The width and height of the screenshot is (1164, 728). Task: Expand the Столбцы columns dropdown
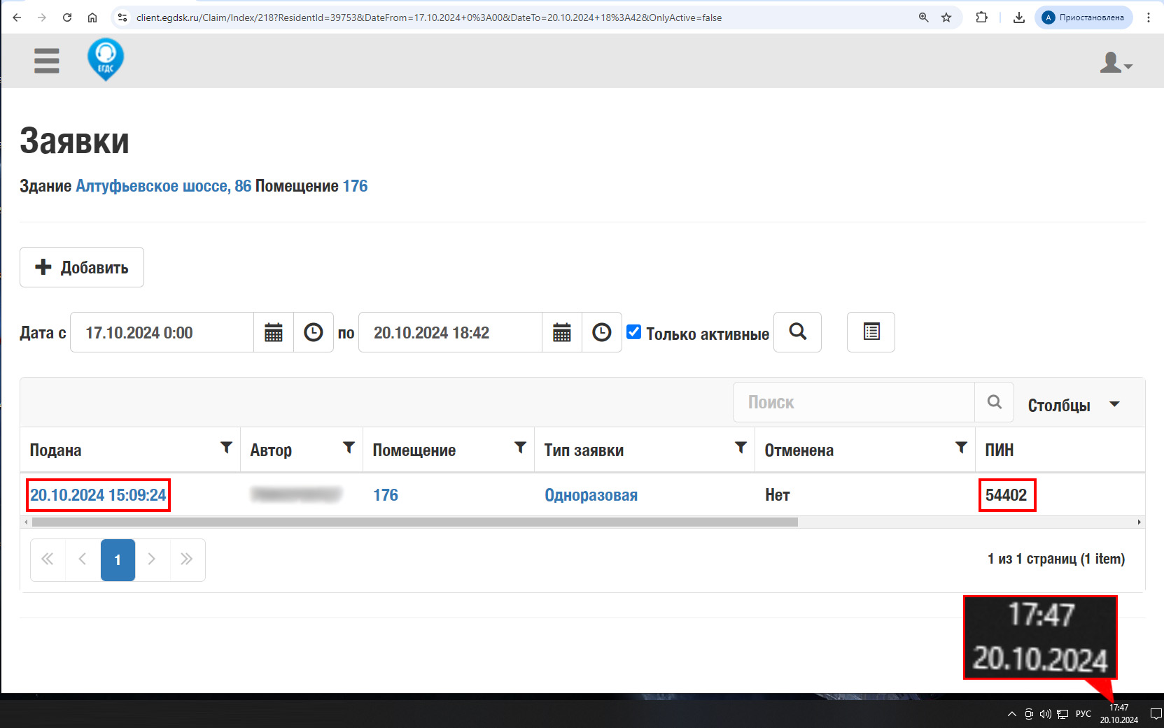point(1073,405)
